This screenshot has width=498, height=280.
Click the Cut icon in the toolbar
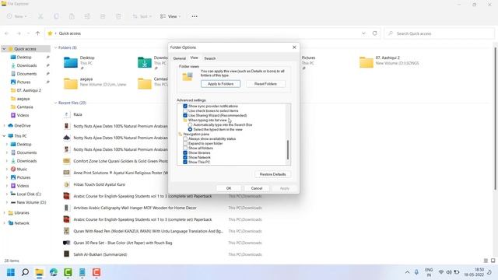pos(40,16)
